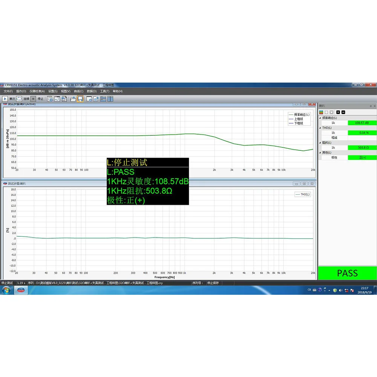Start continuous testing (连续) loop icon
The width and height of the screenshot is (377, 377).
[19, 99]
